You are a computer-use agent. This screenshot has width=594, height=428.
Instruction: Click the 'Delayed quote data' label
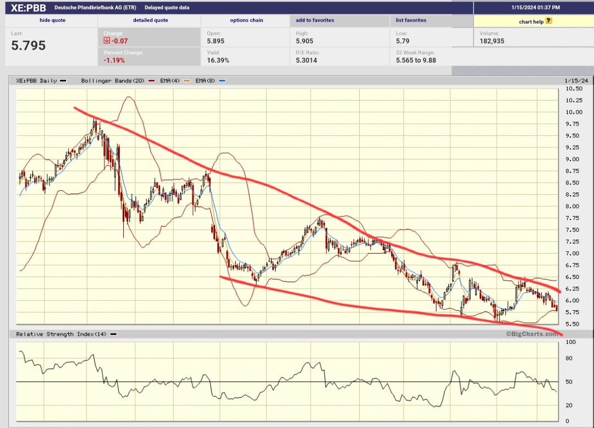(x=167, y=8)
